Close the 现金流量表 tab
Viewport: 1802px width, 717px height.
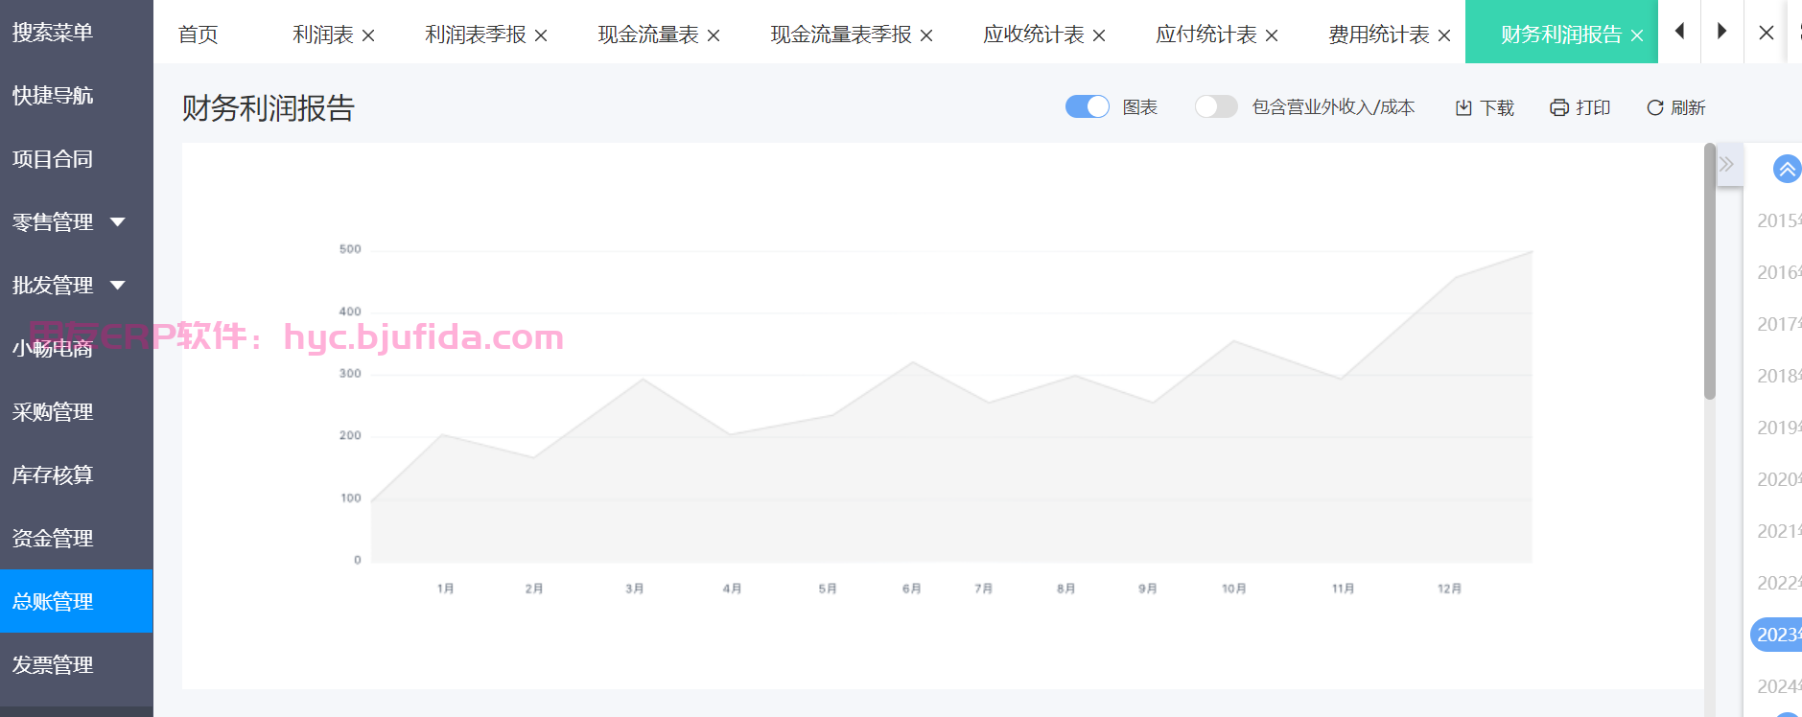[714, 35]
